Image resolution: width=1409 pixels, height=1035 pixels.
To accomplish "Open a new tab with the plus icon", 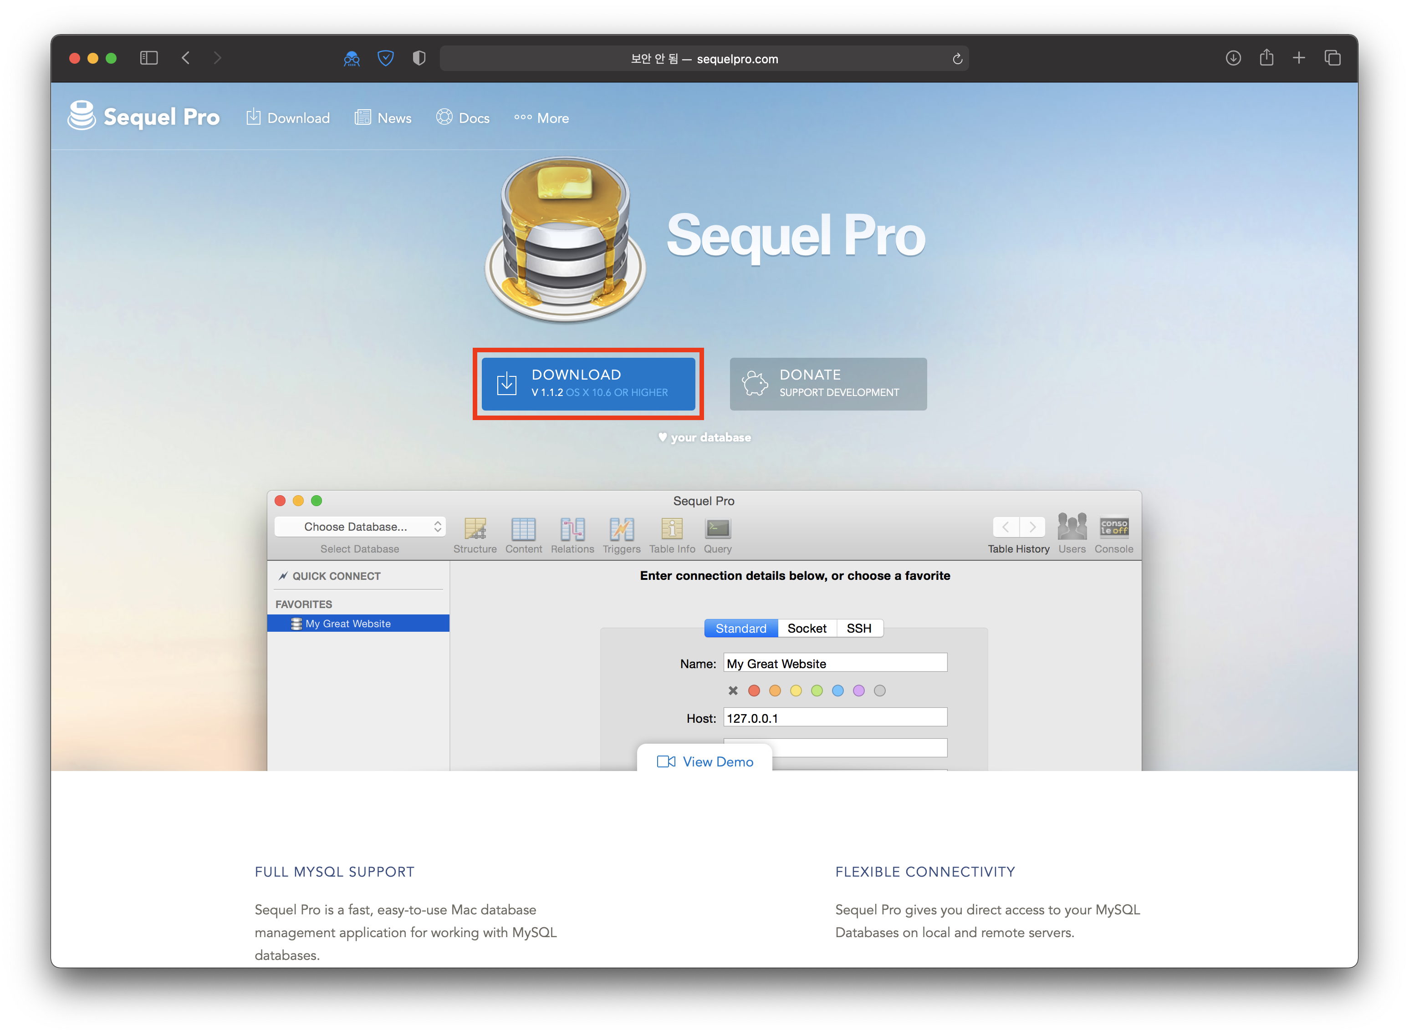I will click(1299, 58).
